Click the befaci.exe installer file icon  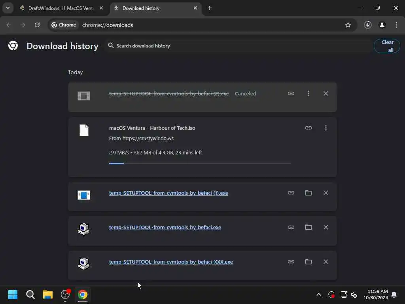[84, 229]
